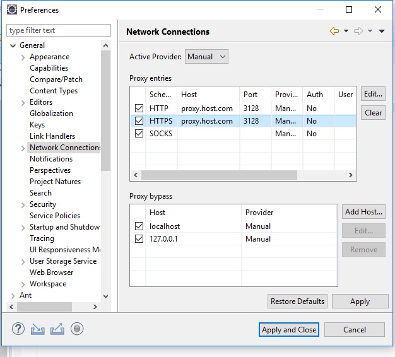Toggle the HTTP proxy entry checkbox
Screen dimensions: 395x357
coord(139,108)
